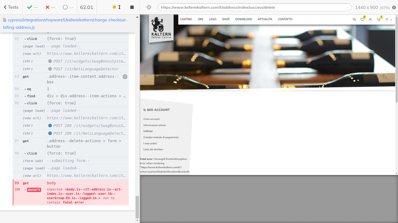Open the viewport size 1440 x 900 info

coord(366,7)
